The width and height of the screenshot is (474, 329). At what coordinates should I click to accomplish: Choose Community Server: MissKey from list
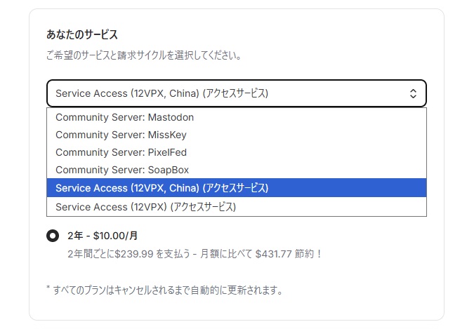click(121, 135)
